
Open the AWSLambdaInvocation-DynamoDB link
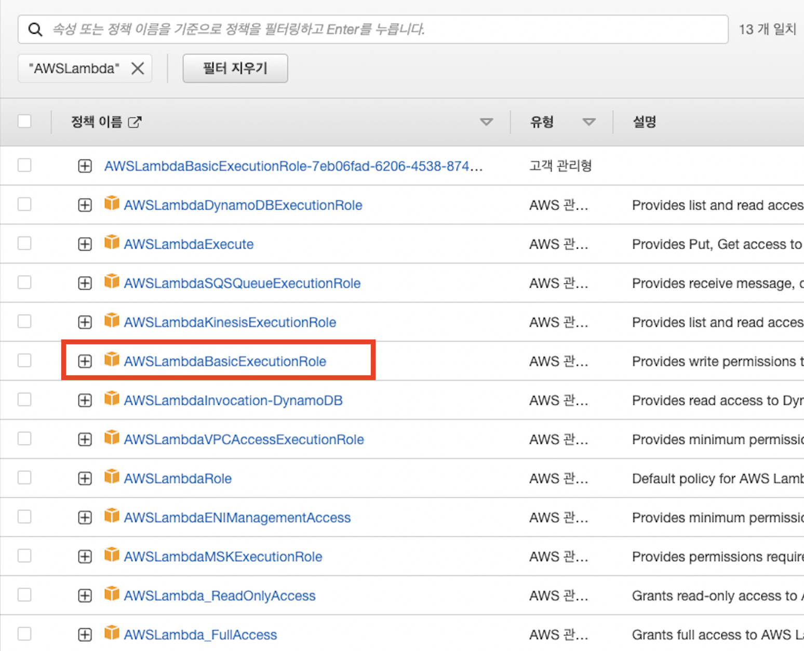pos(233,400)
